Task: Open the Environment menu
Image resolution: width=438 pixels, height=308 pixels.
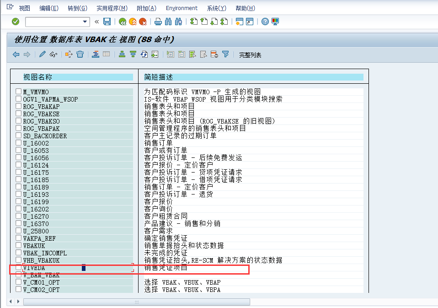Action: (182, 8)
